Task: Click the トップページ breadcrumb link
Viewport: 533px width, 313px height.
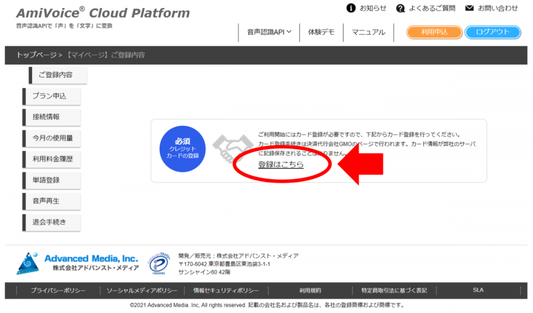Action: (x=36, y=55)
